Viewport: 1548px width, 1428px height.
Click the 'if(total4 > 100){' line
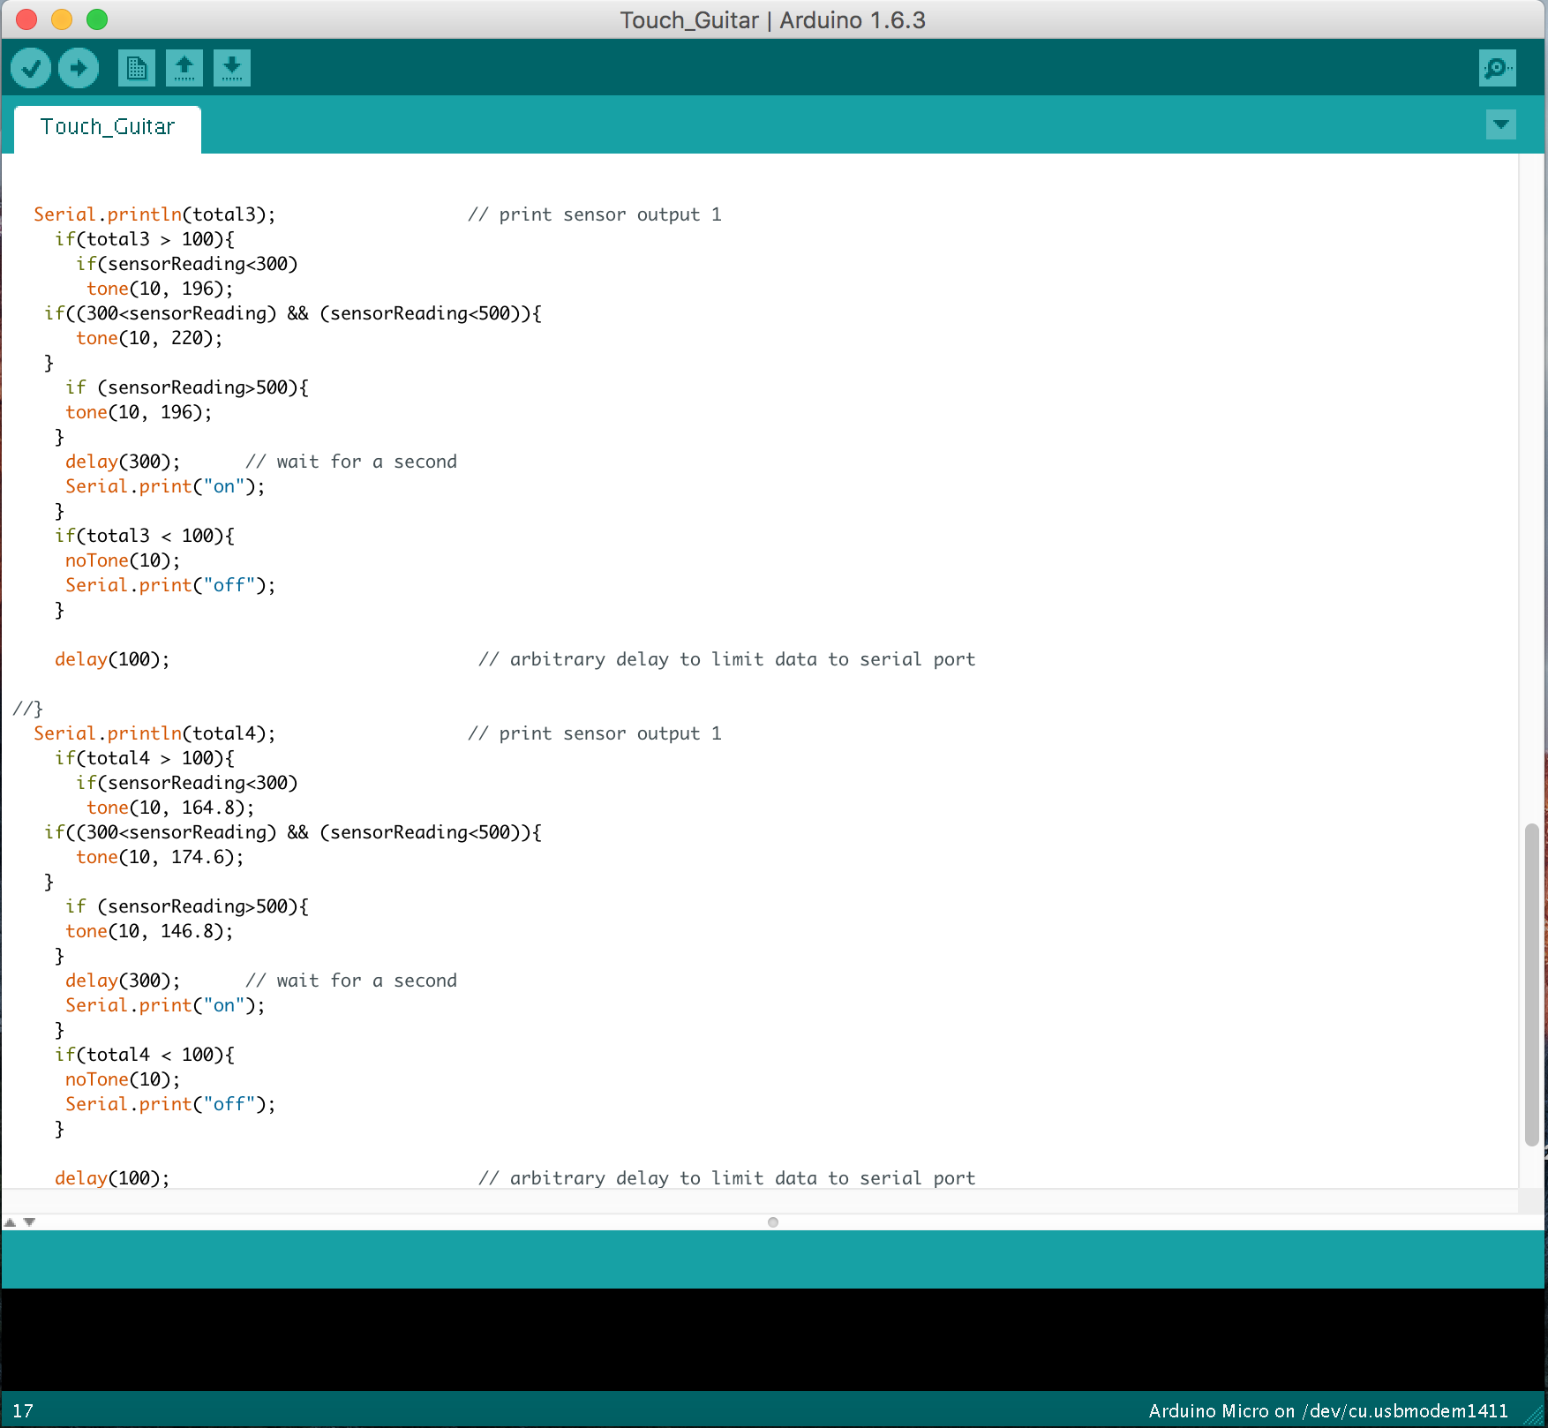(x=145, y=758)
